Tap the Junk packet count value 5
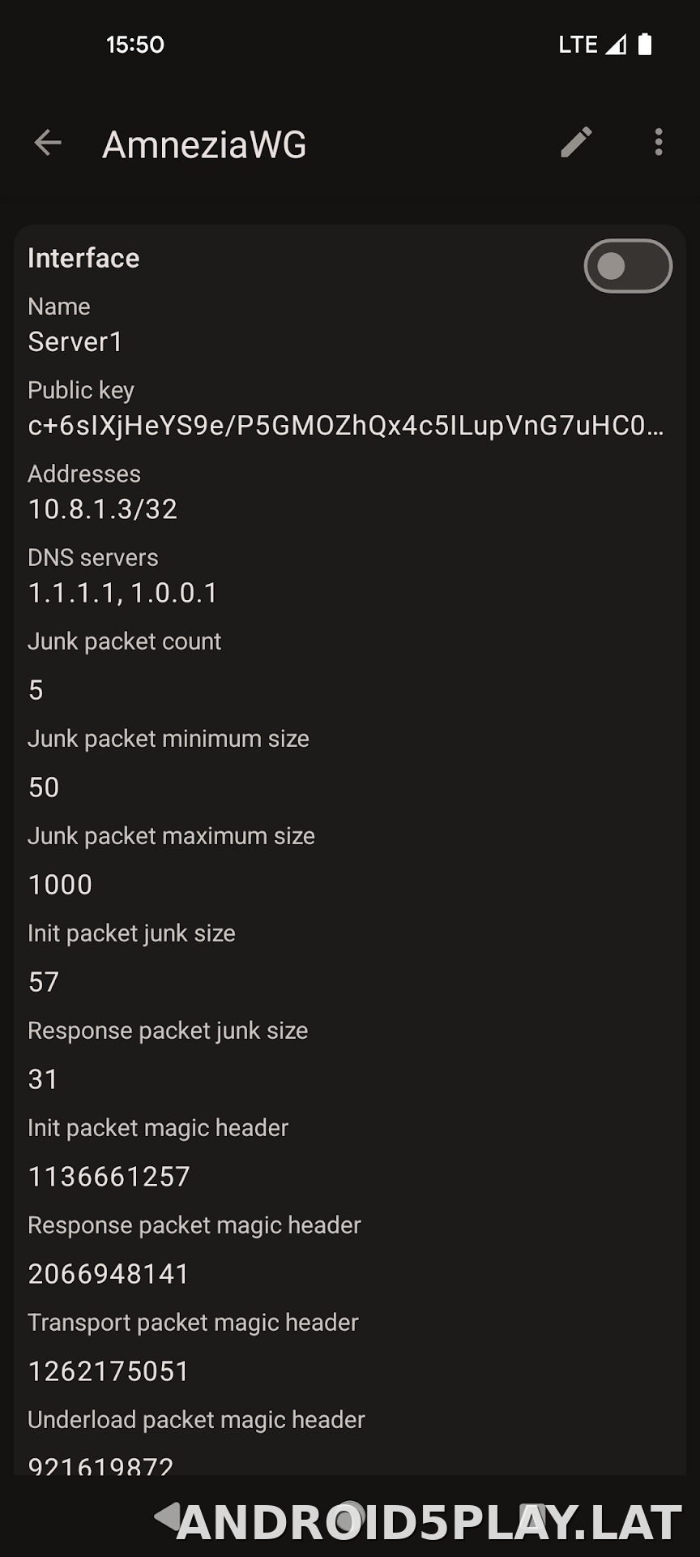700x1557 pixels. (x=36, y=690)
